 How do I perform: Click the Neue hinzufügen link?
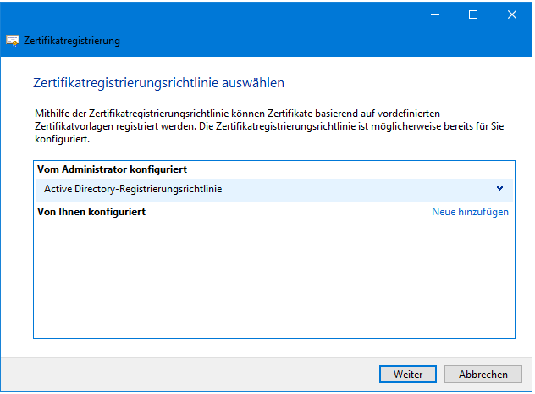click(x=470, y=212)
